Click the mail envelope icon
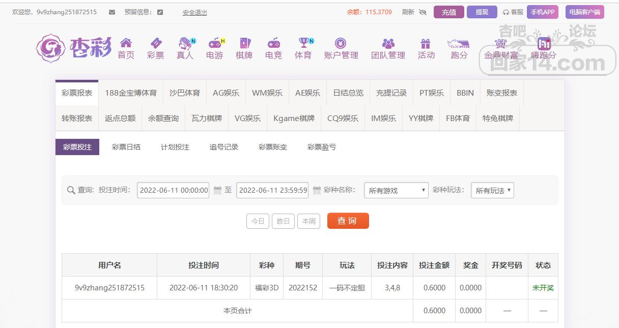Image resolution: width=619 pixels, height=328 pixels. click(112, 12)
